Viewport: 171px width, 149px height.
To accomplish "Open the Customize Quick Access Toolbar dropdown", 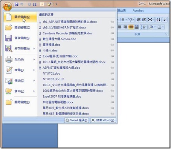I will point(56,5).
